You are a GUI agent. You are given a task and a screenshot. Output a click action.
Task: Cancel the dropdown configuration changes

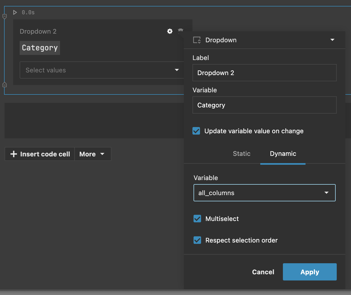pyautogui.click(x=263, y=272)
